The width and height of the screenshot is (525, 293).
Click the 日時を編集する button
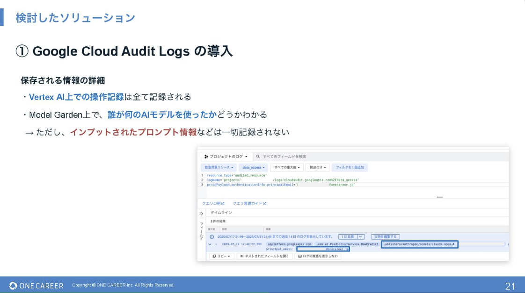[x=385, y=237]
